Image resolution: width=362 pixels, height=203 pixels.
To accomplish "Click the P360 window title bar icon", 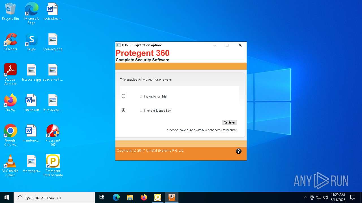I will (x=118, y=45).
